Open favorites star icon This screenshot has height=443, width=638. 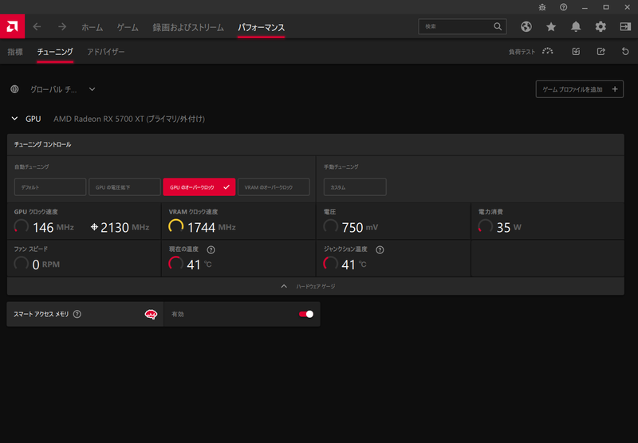pos(551,26)
